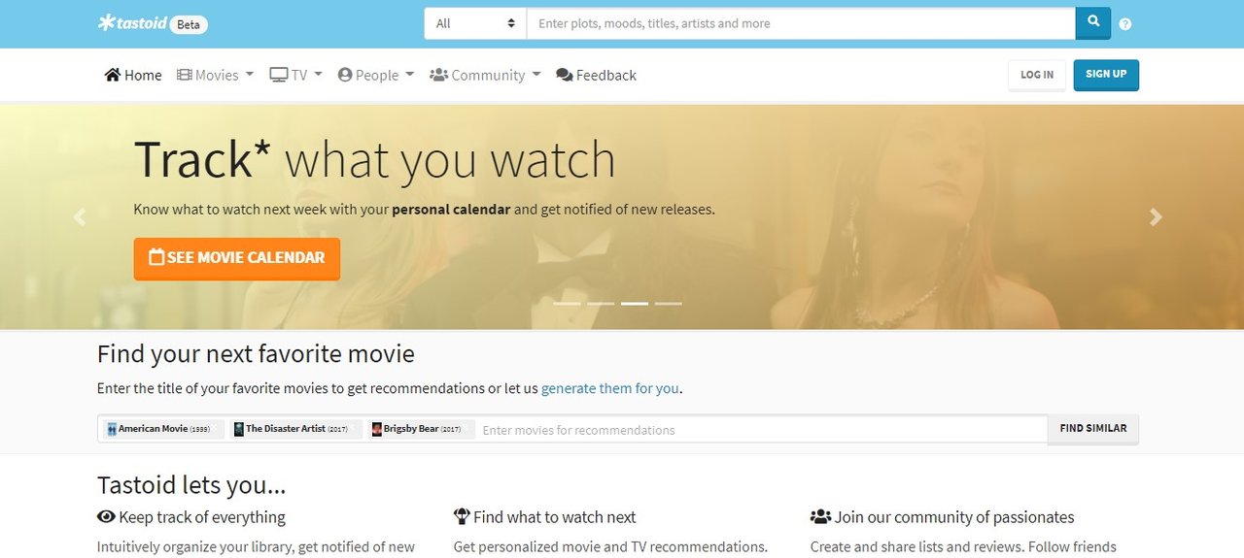Click the tastoid logo
Image resolution: width=1244 pixels, height=558 pixels.
pyautogui.click(x=132, y=23)
